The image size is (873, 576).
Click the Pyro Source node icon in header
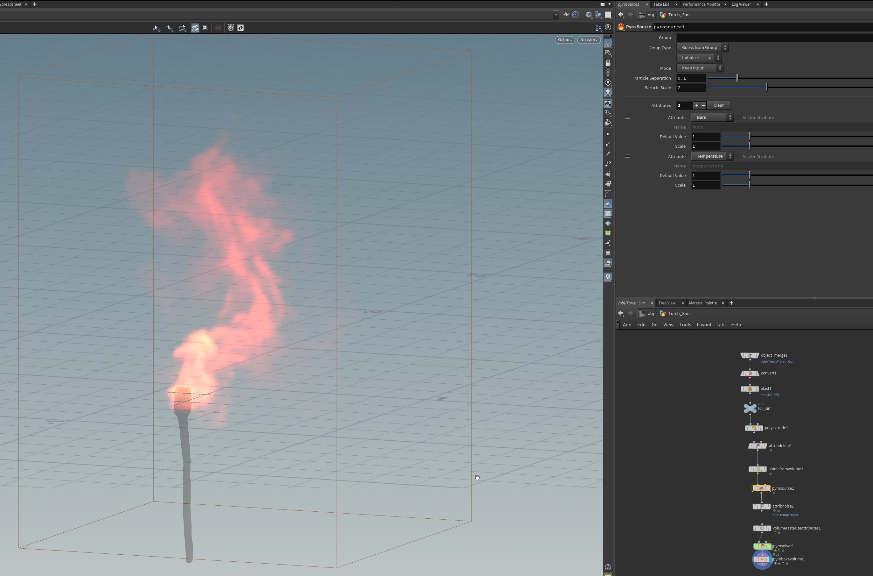point(621,27)
